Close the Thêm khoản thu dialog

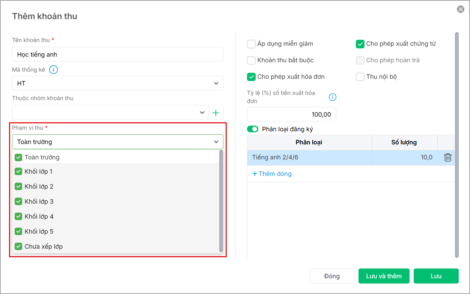461,9
